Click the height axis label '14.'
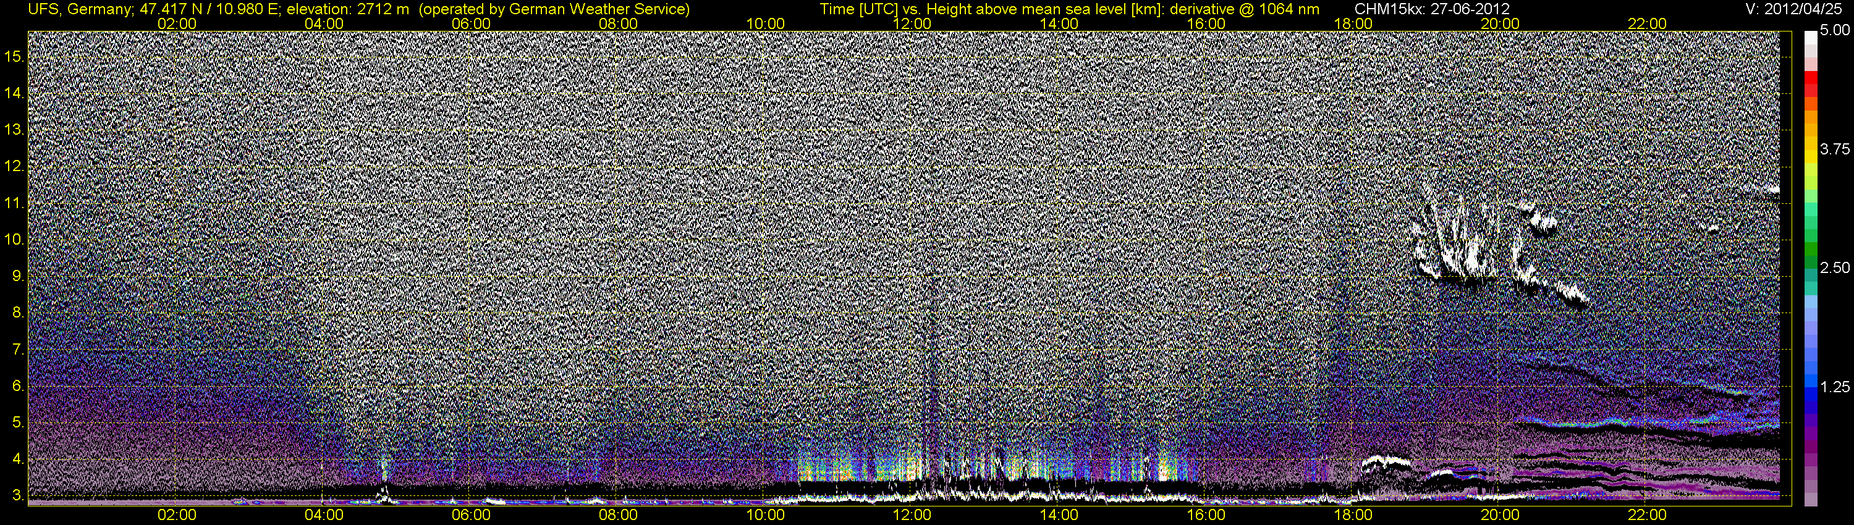Viewport: 1854px width, 525px height. [14, 93]
